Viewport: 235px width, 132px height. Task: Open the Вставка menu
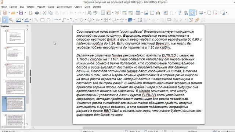30,7
